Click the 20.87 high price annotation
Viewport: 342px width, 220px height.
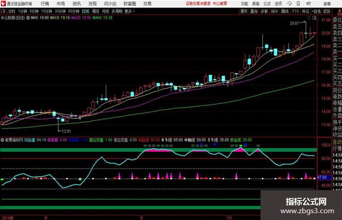(294, 23)
